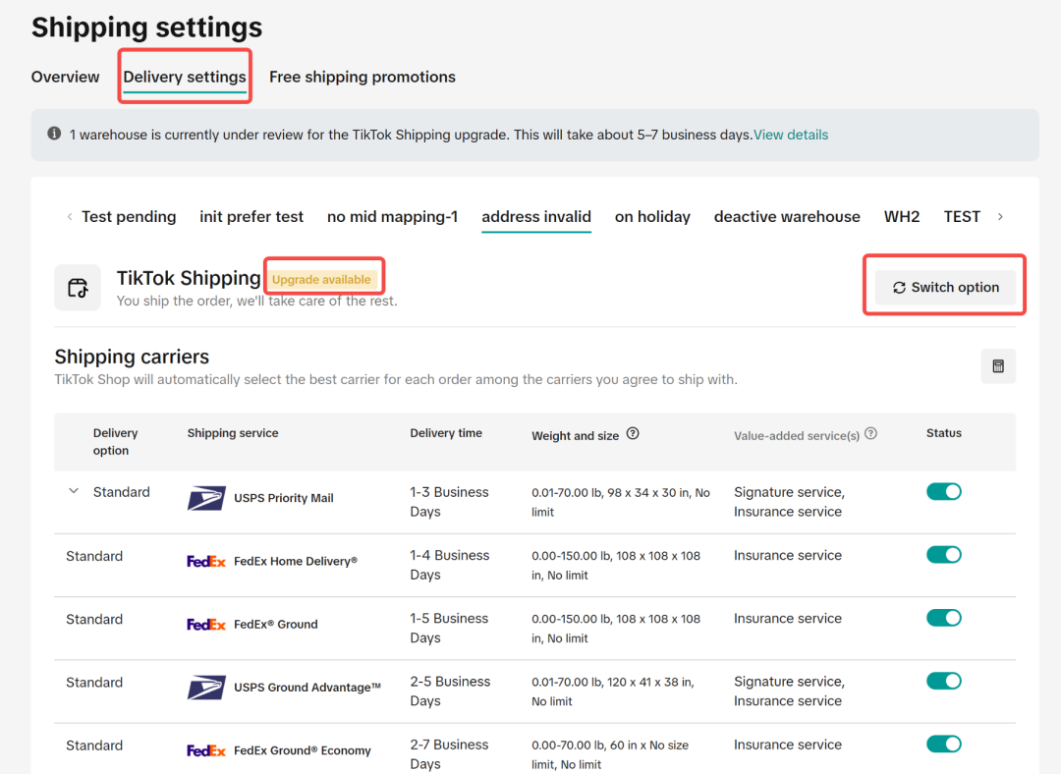Open the View details link
The height and width of the screenshot is (774, 1061).
coord(791,135)
